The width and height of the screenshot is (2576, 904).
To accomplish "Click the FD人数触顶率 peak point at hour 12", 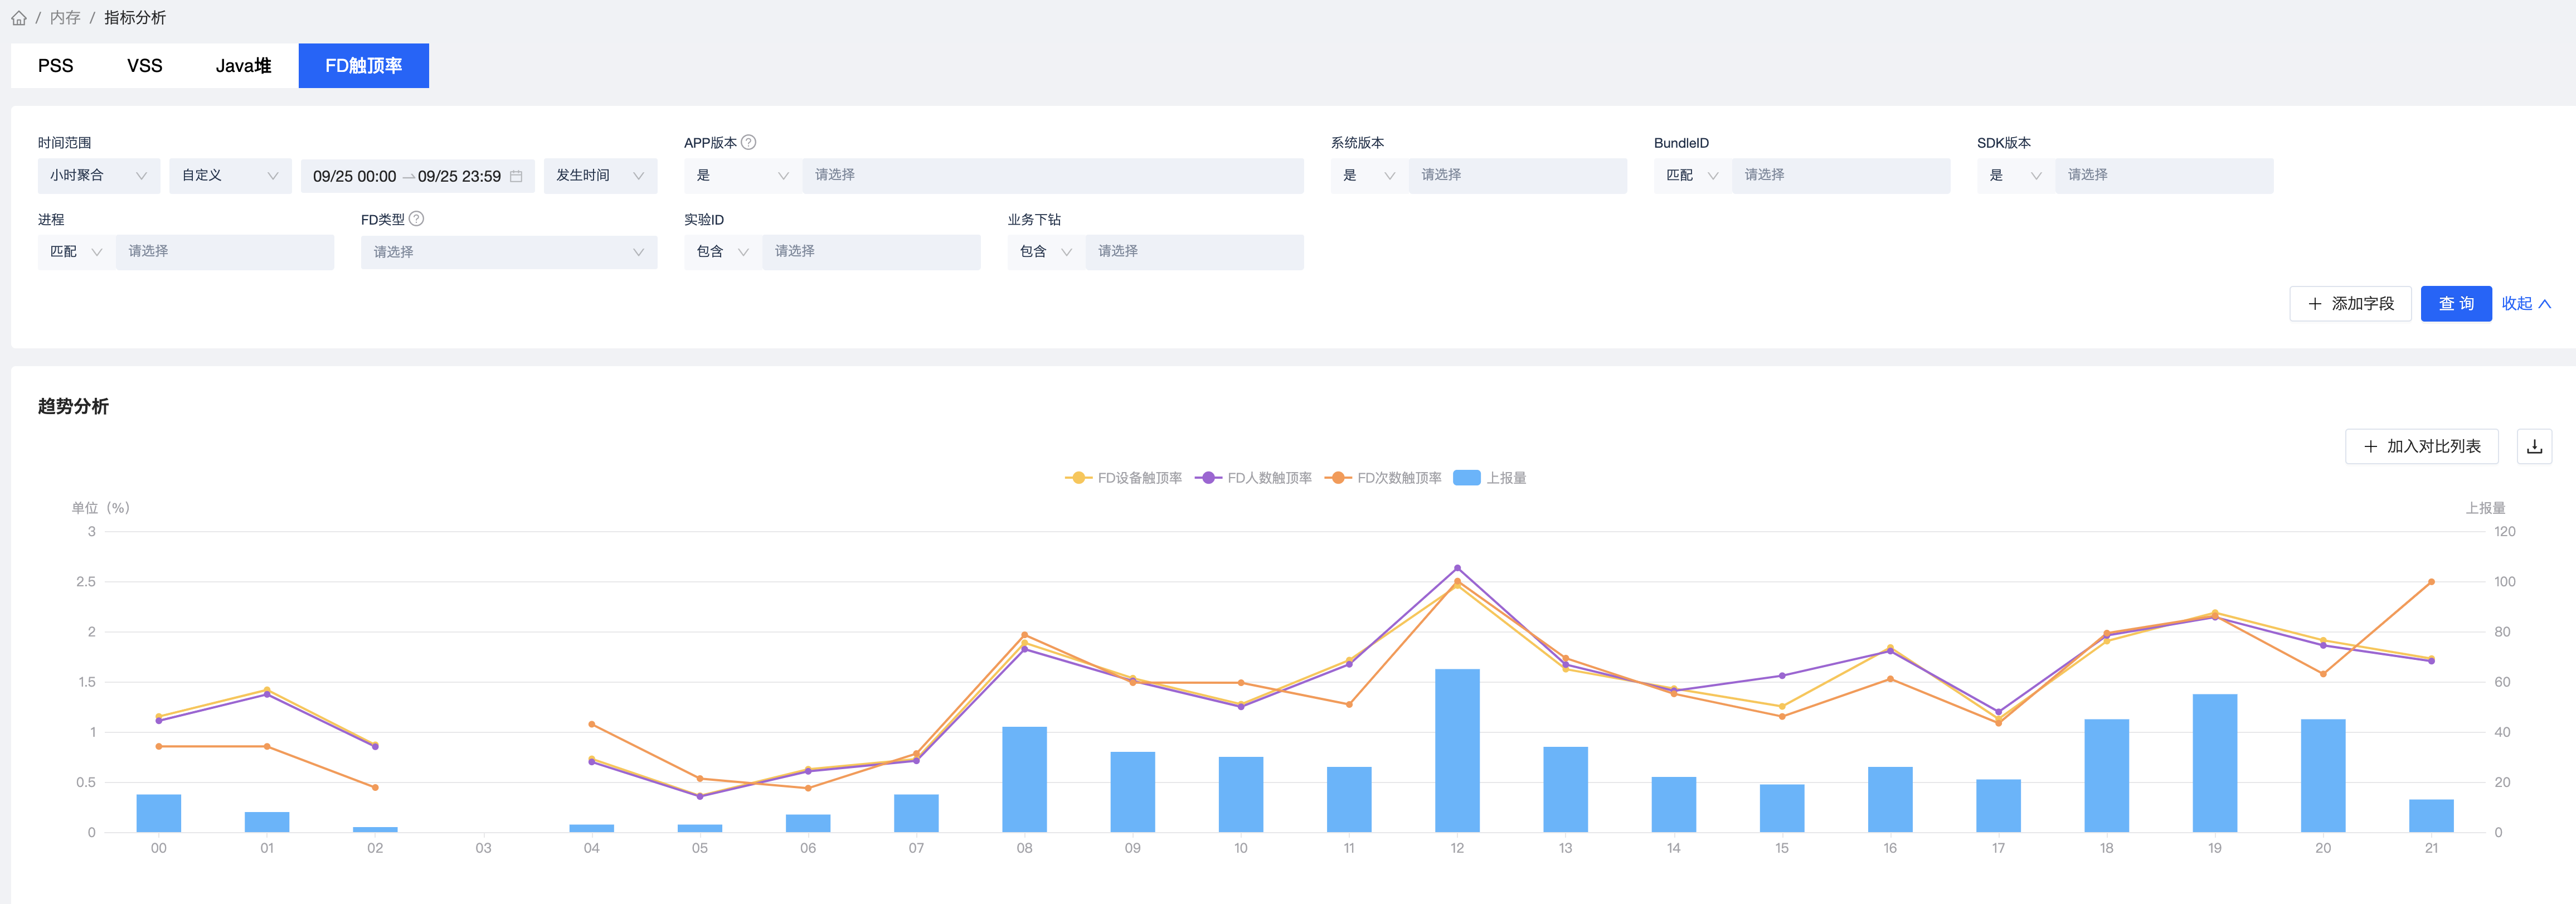I will click(x=1457, y=568).
